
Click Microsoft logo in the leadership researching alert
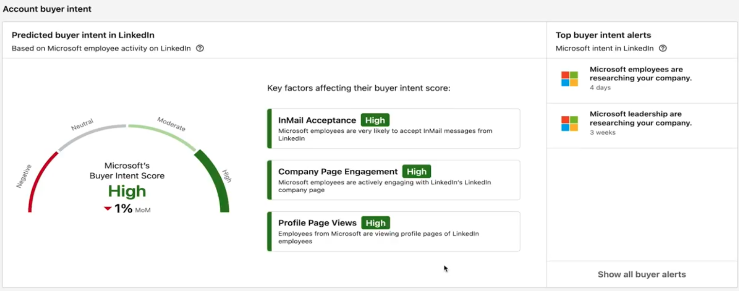point(569,124)
